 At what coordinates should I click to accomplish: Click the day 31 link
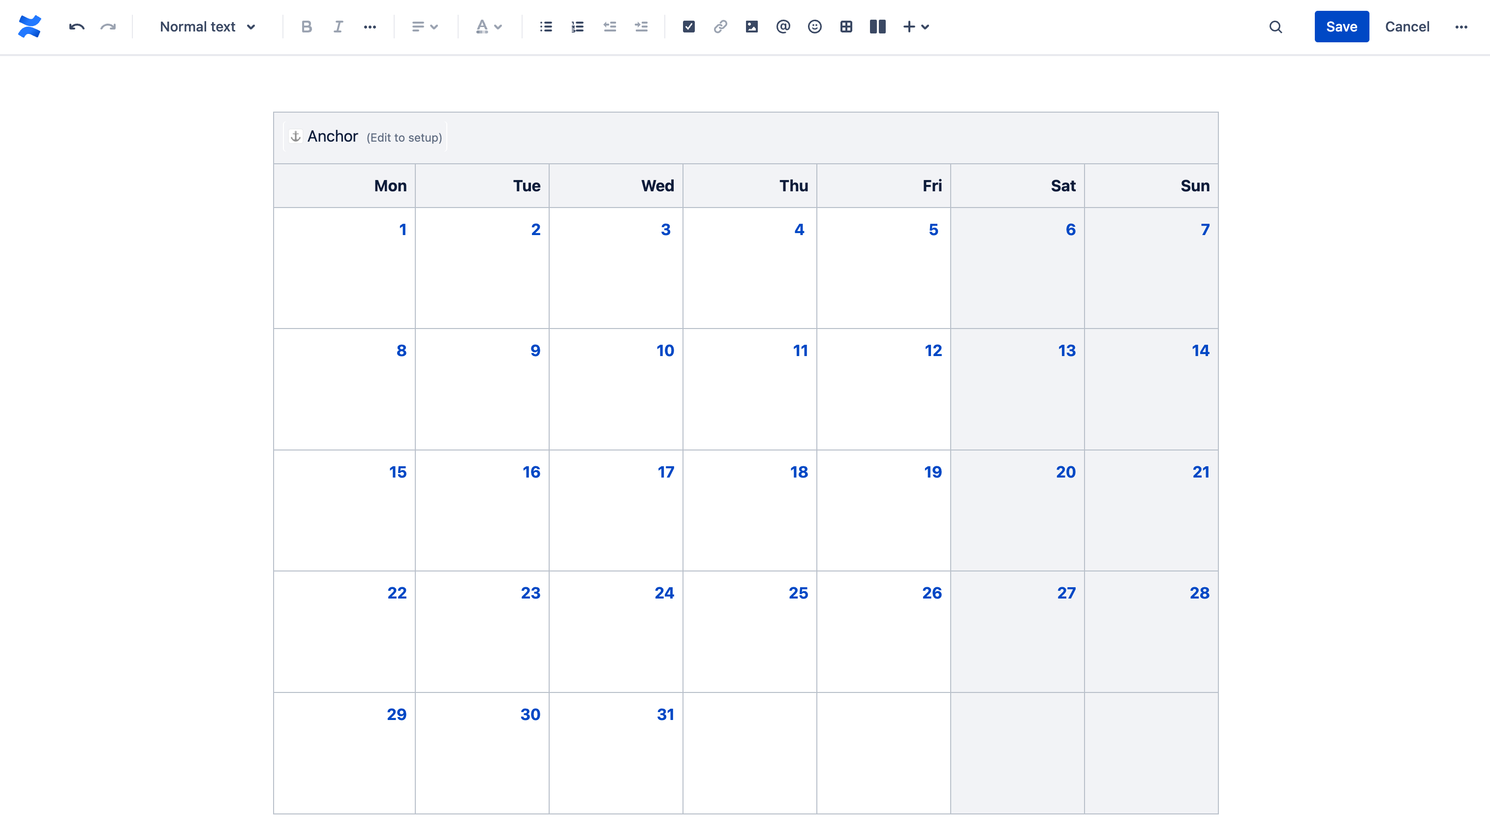tap(665, 714)
